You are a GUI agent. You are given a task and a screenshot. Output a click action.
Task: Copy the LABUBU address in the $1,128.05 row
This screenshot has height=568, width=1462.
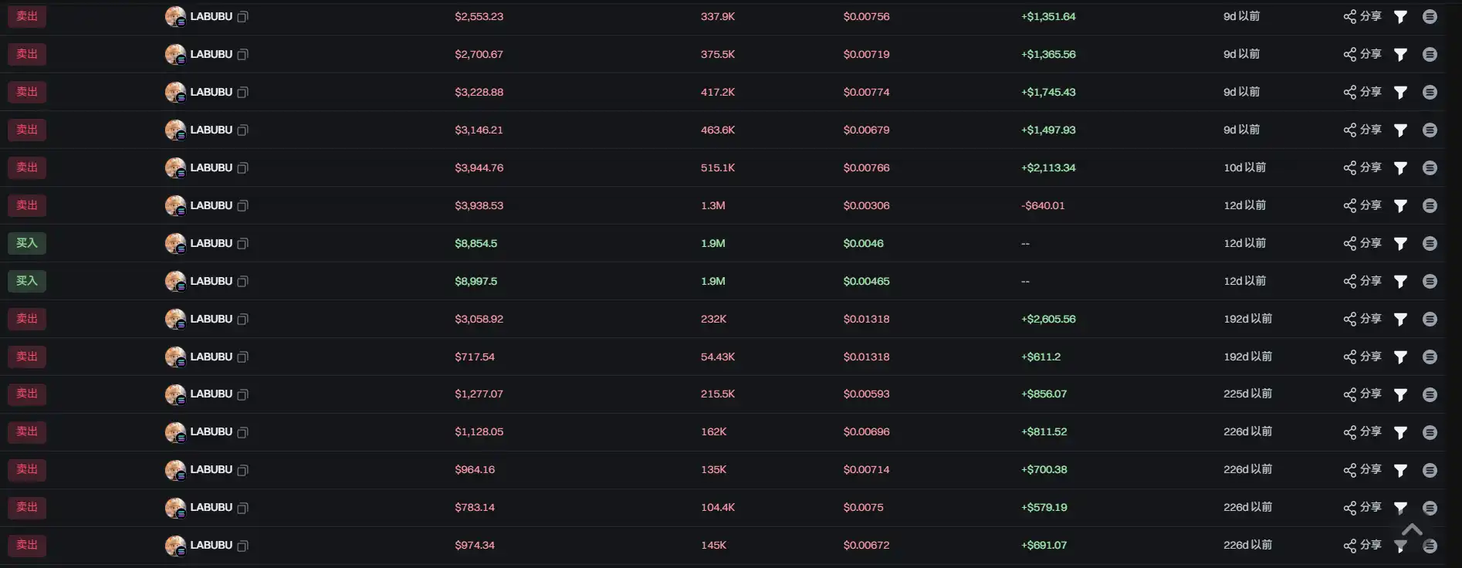tap(242, 432)
